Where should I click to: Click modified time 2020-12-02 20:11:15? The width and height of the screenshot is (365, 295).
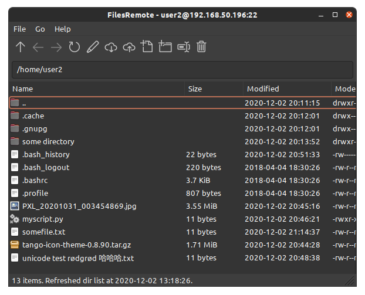[x=282, y=103]
